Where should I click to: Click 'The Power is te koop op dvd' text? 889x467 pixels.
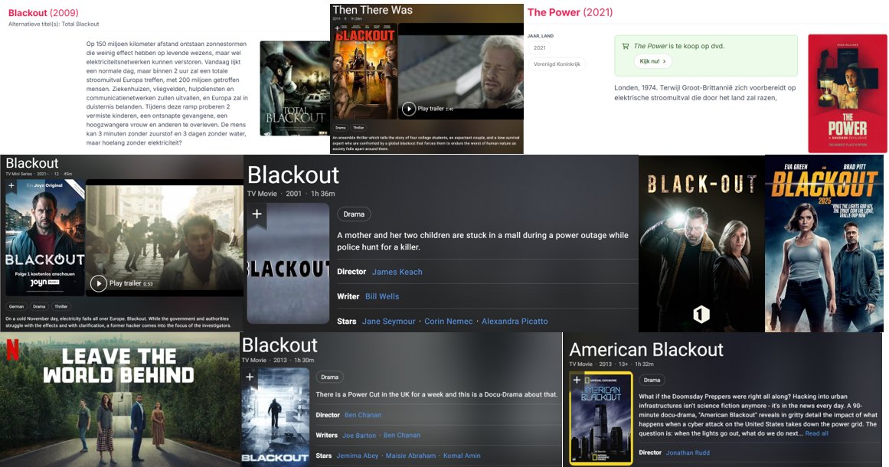[678, 46]
